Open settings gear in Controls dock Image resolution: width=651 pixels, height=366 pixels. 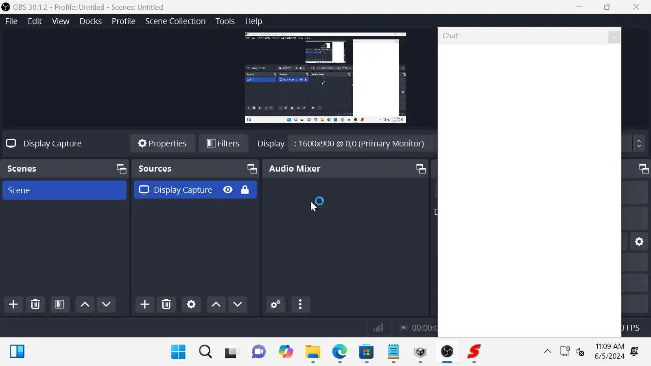click(639, 242)
